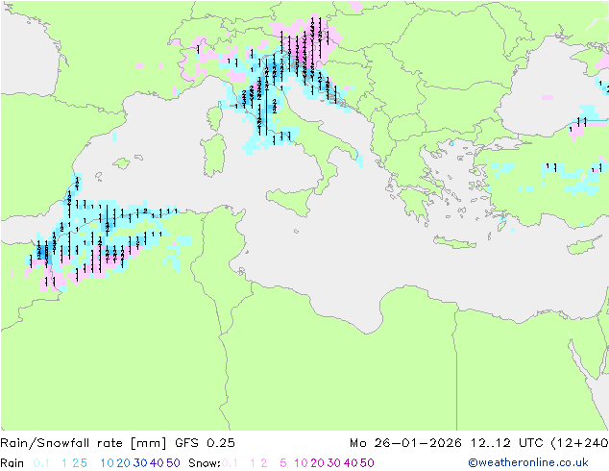Click the 'Snow:' legend label
Screen dimensions: 609x471
pyautogui.click(x=205, y=463)
